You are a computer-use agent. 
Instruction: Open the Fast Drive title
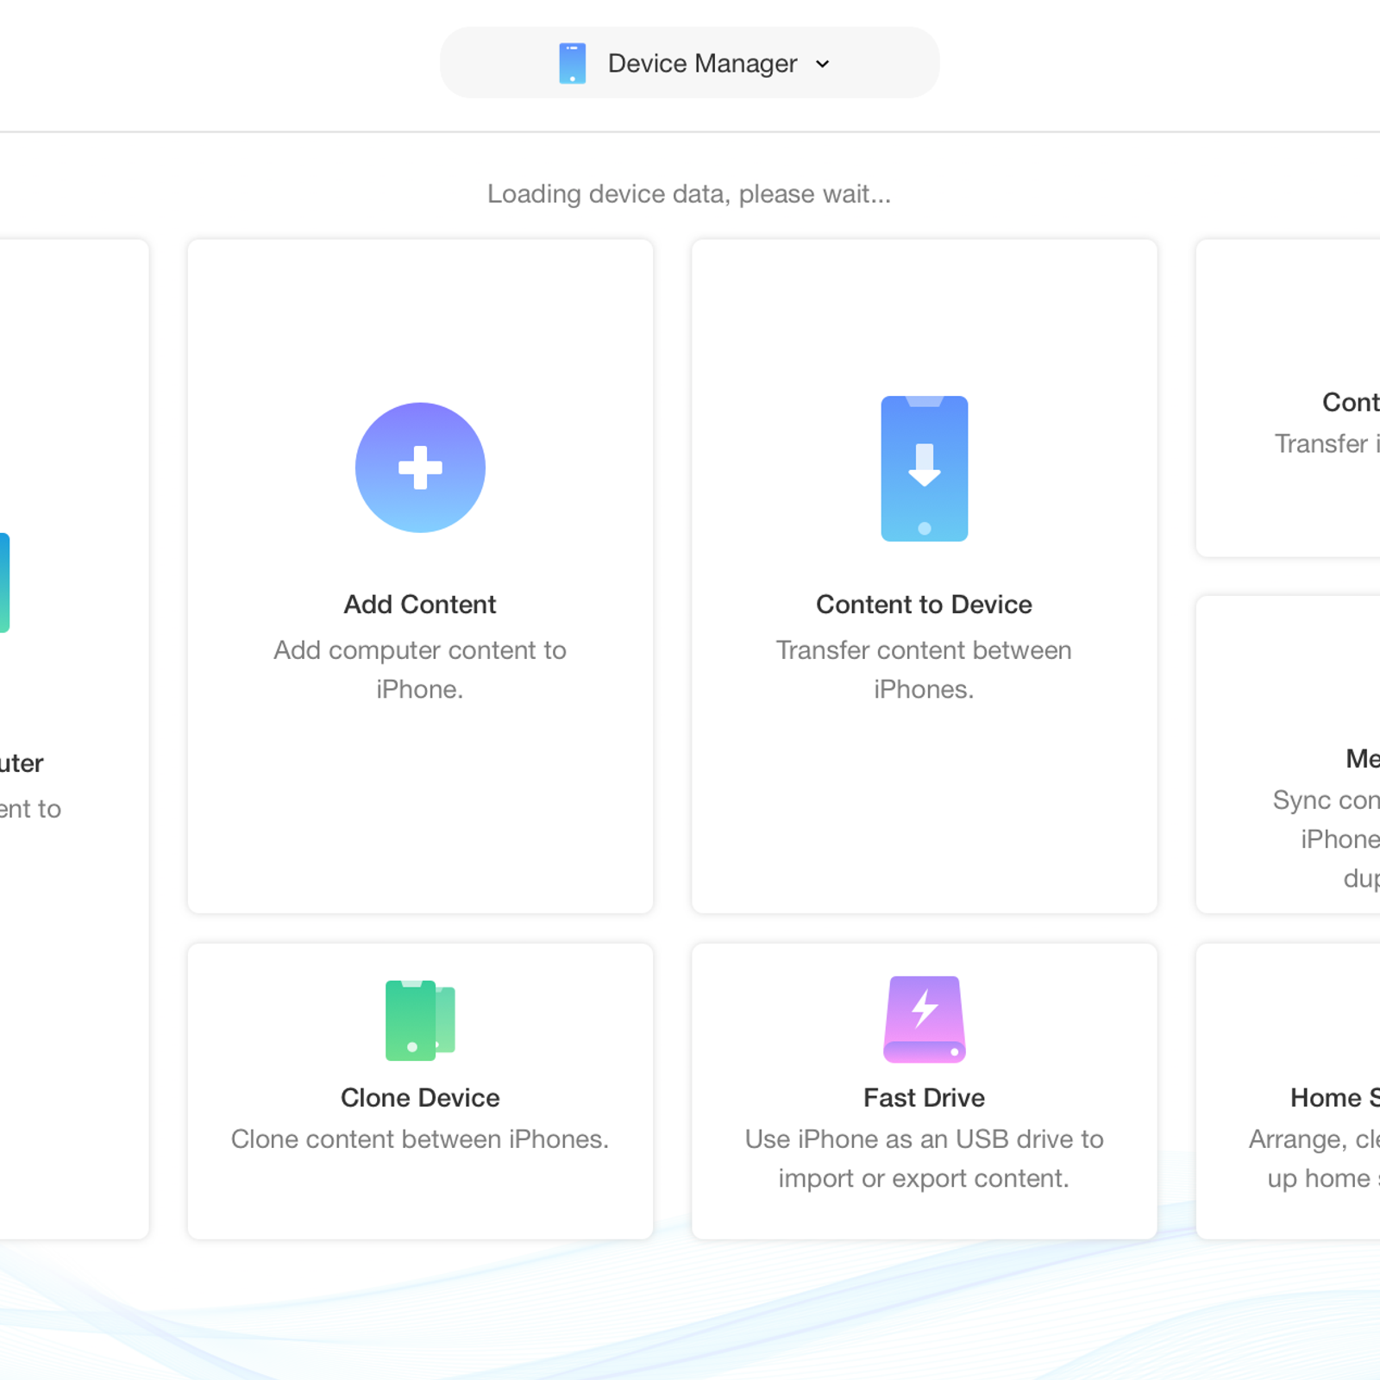[924, 1098]
